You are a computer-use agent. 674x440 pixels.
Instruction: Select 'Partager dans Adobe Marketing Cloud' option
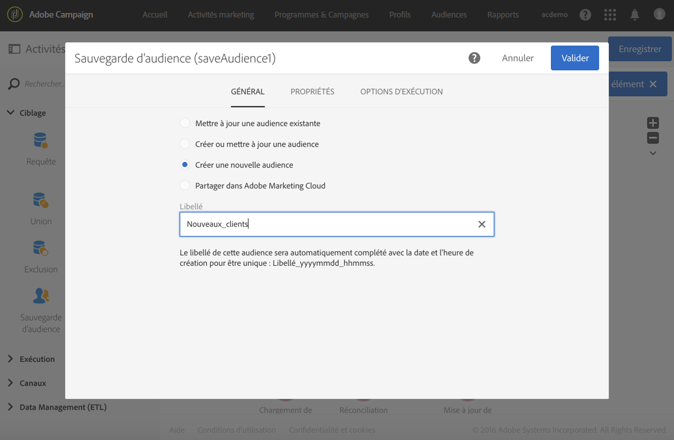click(x=185, y=186)
